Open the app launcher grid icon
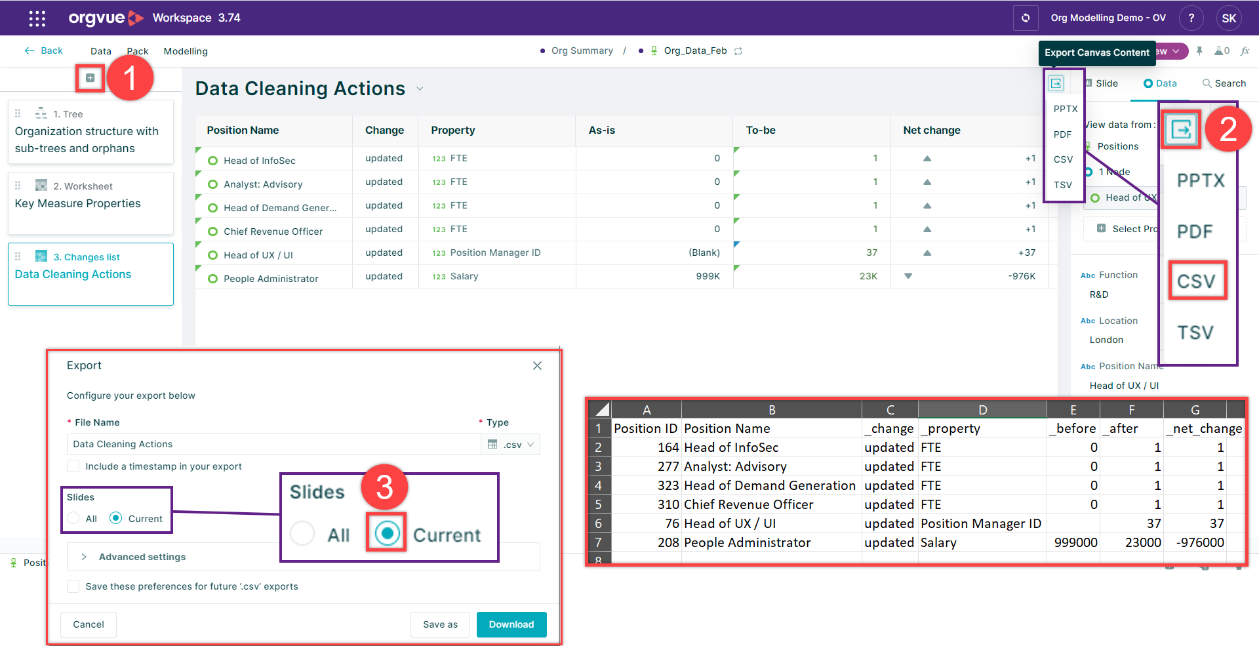The image size is (1259, 646). point(37,18)
